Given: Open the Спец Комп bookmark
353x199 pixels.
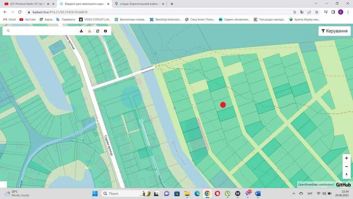Looking at the screenshot, I should [x=200, y=19].
